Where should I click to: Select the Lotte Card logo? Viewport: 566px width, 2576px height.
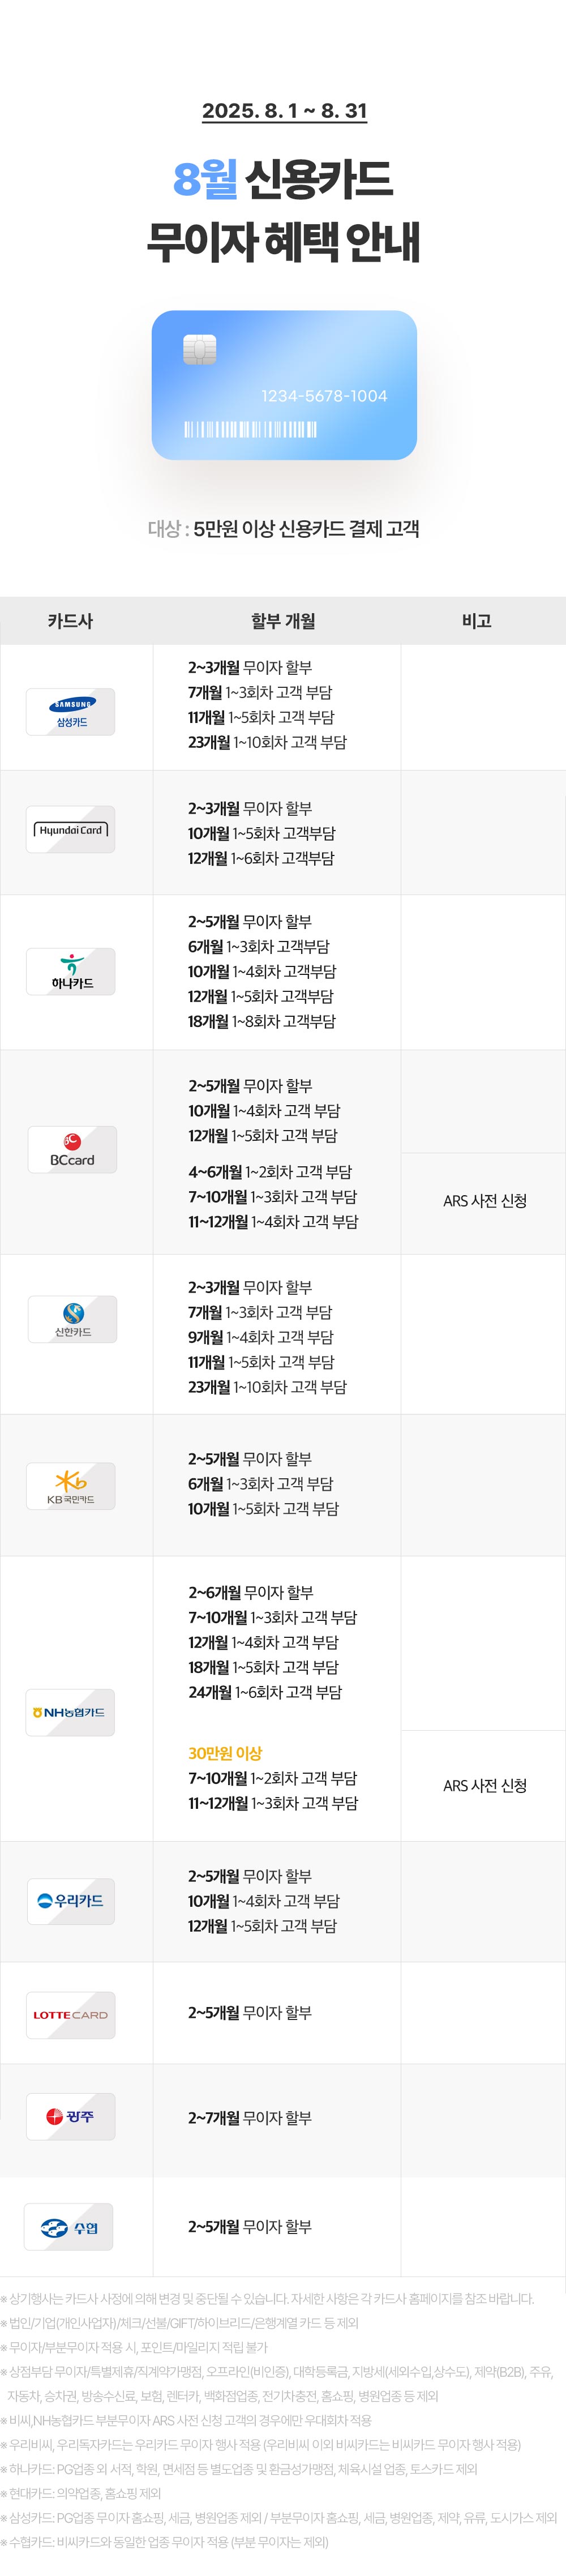[71, 2014]
